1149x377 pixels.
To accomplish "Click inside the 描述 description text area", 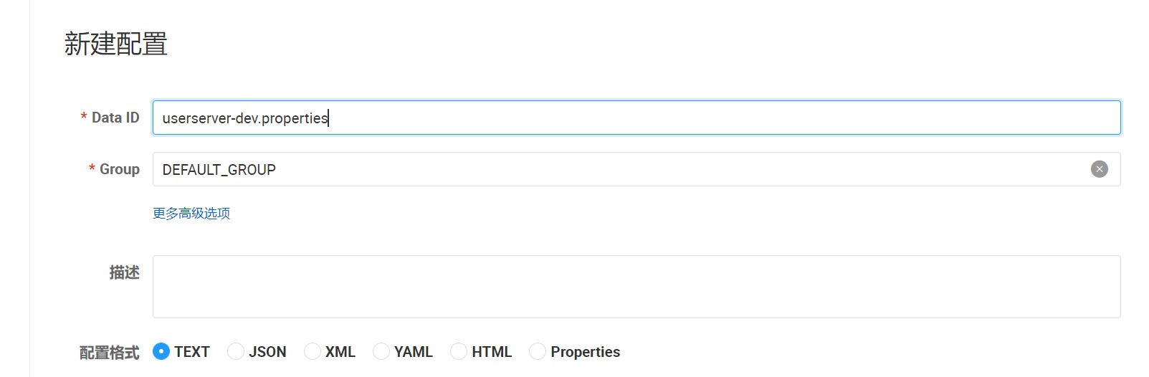I will [635, 286].
